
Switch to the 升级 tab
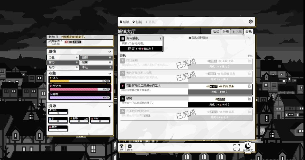coord(226,32)
